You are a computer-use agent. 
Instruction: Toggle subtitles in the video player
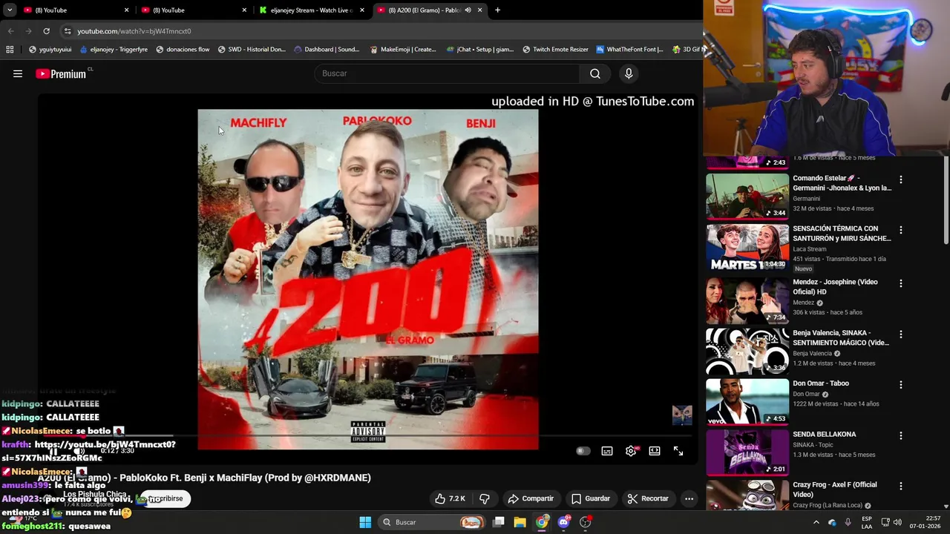[x=607, y=451]
